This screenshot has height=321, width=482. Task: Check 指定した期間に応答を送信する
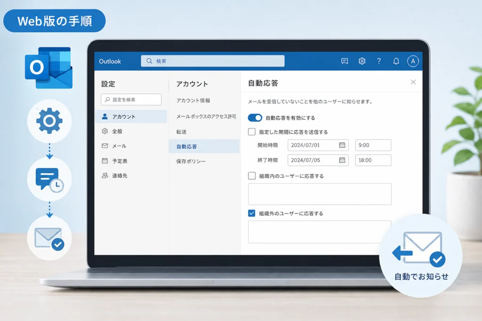(252, 132)
